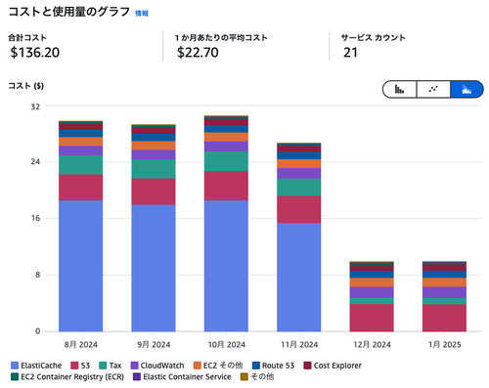The height and width of the screenshot is (388, 489).
Task: Click the S3 segment of 12月 2024 bar
Action: pos(372,318)
